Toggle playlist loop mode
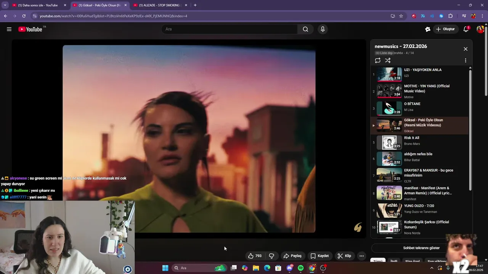 (x=377, y=61)
